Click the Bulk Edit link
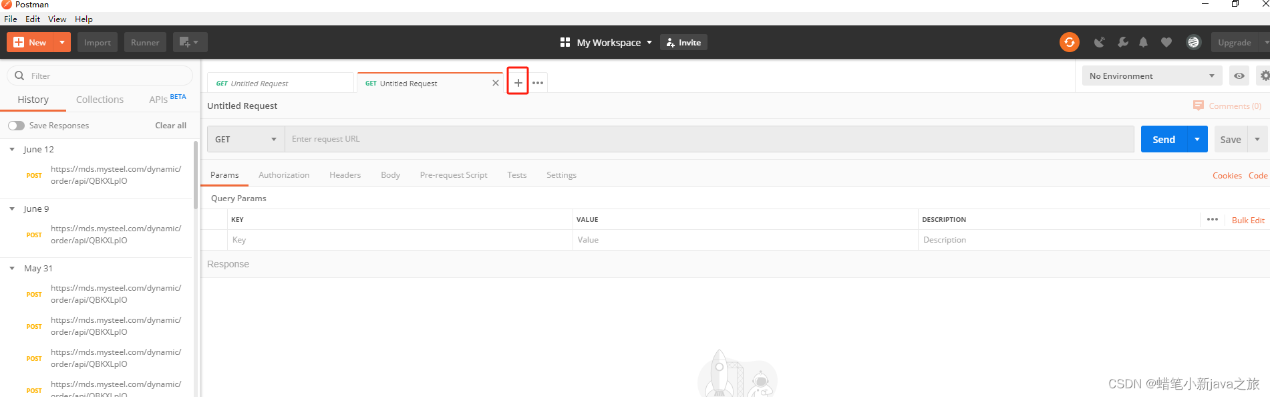 tap(1248, 220)
